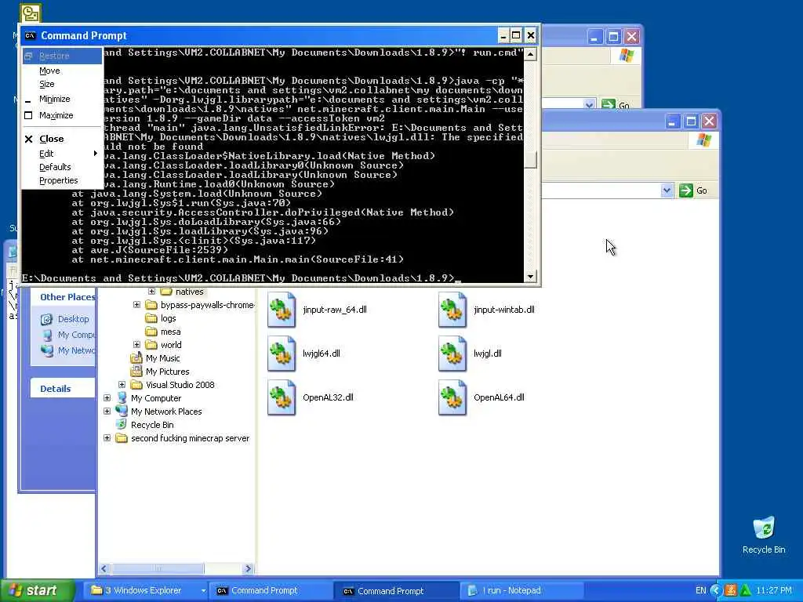The width and height of the screenshot is (803, 602).
Task: Open the Windows Explorer taskbar group dropdown
Action: click(203, 591)
